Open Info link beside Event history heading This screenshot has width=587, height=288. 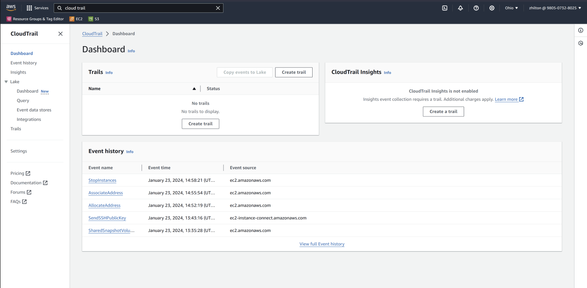(130, 152)
